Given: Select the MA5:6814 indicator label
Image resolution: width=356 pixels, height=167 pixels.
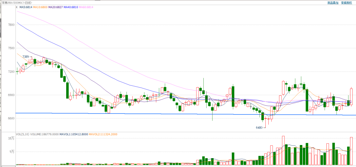Looking at the screenshot, I should click(26, 7).
